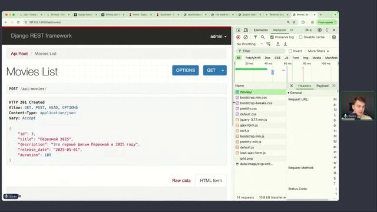
Task: Close the request details pane
Action: tap(292, 85)
